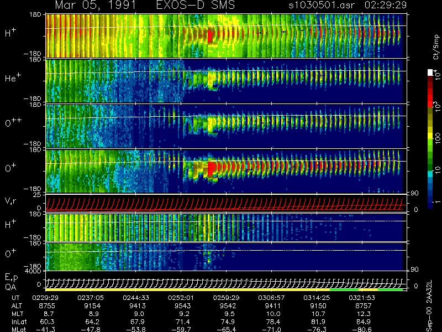Click the 'QA' row label
Viewport: 442px width, 332px height.
click(10, 287)
